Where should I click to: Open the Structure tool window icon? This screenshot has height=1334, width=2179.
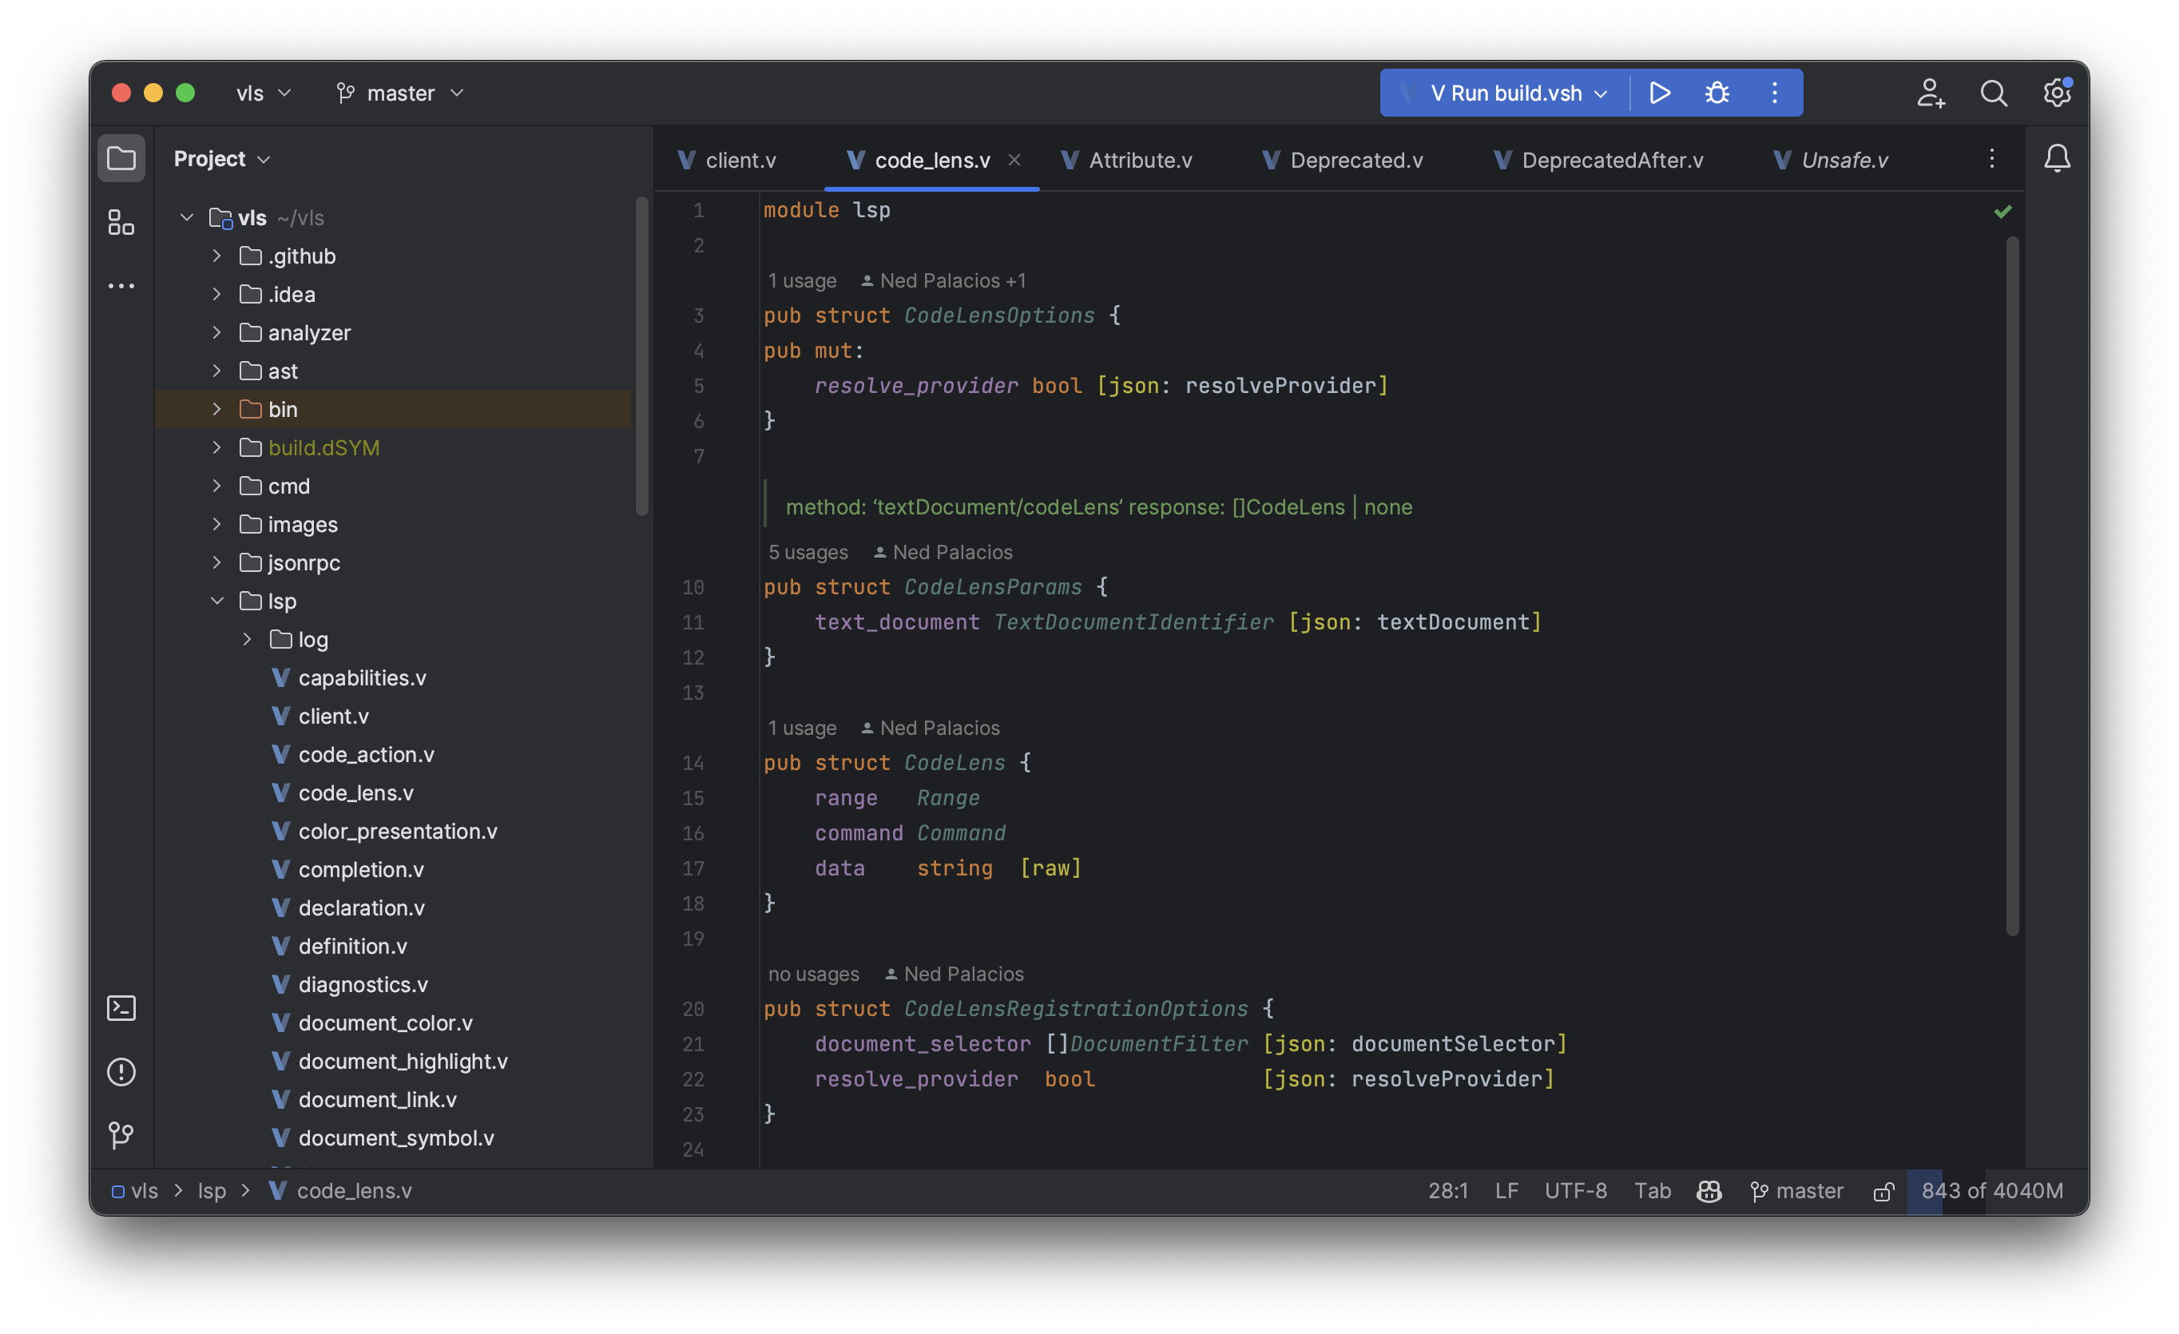click(x=121, y=223)
